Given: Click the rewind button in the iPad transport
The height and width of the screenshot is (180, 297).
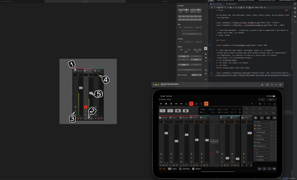Looking at the screenshot, I should pyautogui.click(x=176, y=104).
